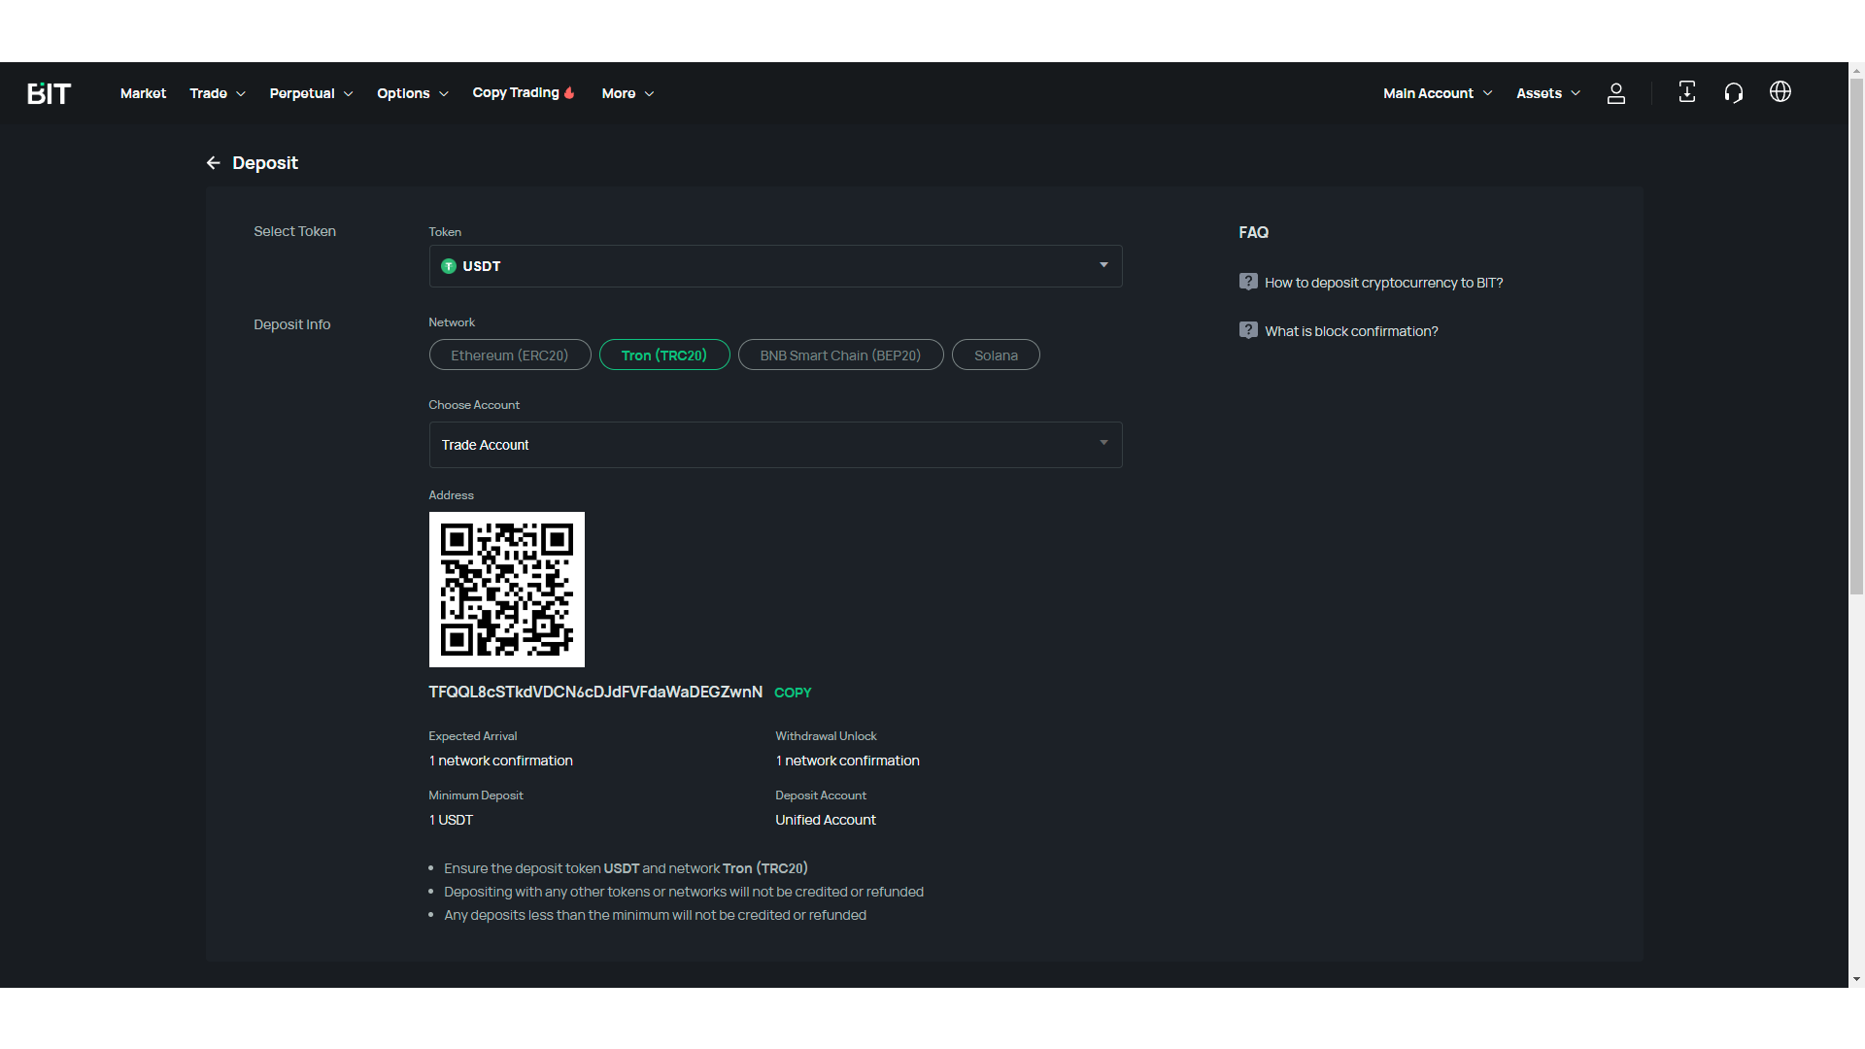Open the Market page
The image size is (1865, 1049).
[143, 93]
